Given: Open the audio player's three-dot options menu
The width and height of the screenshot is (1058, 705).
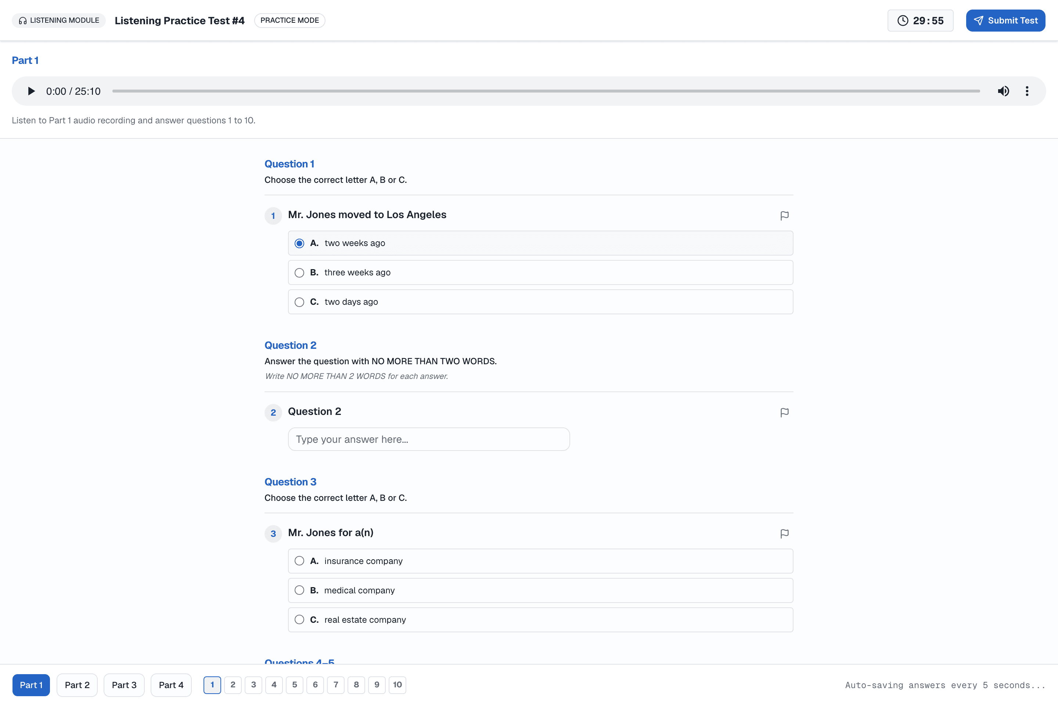Looking at the screenshot, I should (x=1027, y=91).
